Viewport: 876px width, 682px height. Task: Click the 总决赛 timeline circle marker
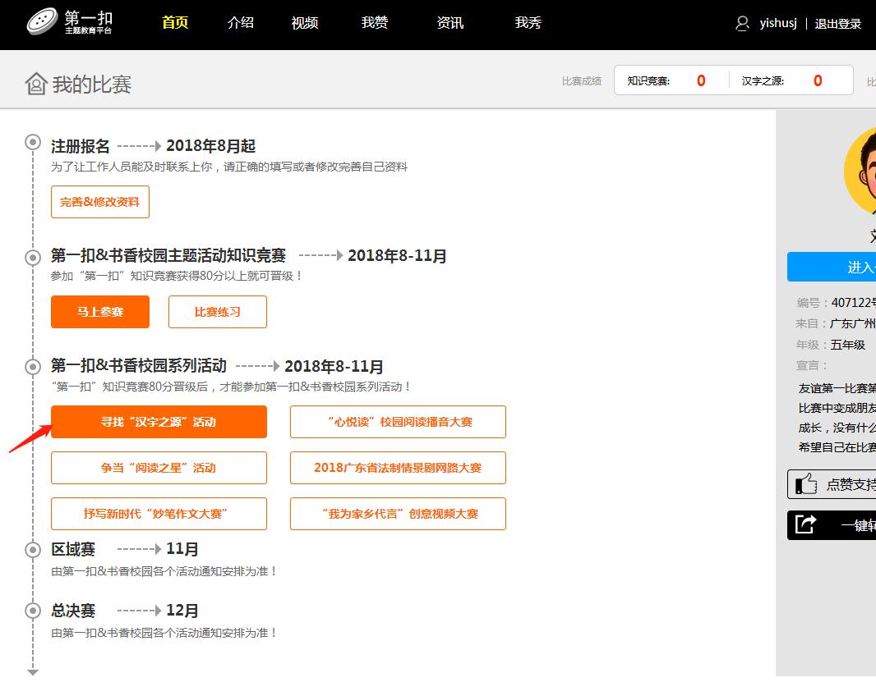pyautogui.click(x=33, y=611)
